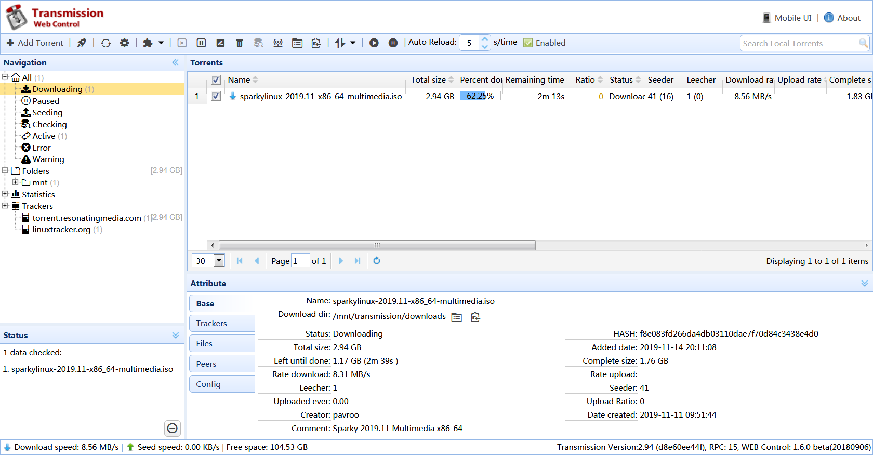Open the About link
The image size is (873, 455).
(842, 18)
